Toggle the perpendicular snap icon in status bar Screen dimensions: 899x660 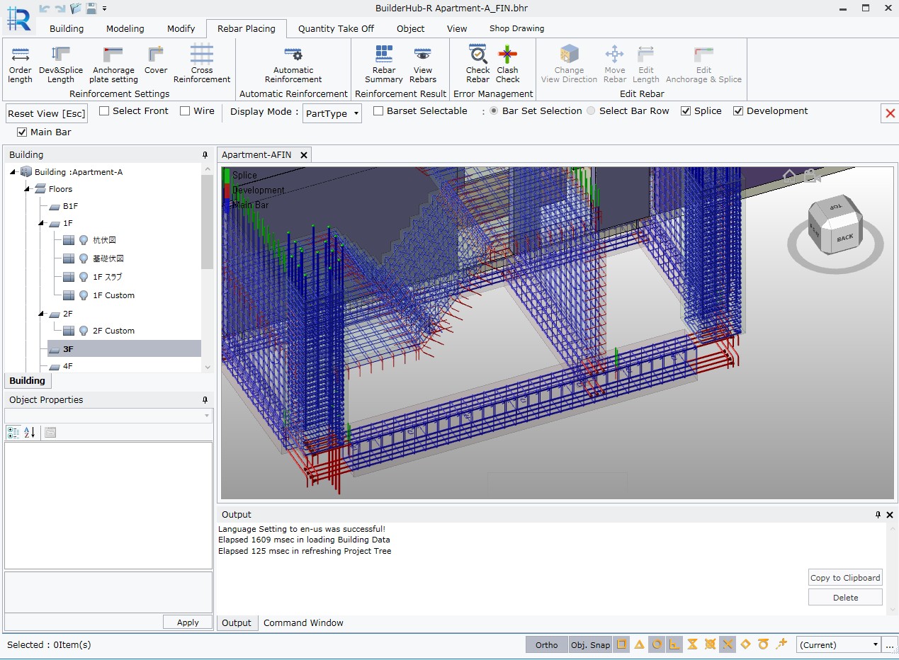tap(674, 644)
